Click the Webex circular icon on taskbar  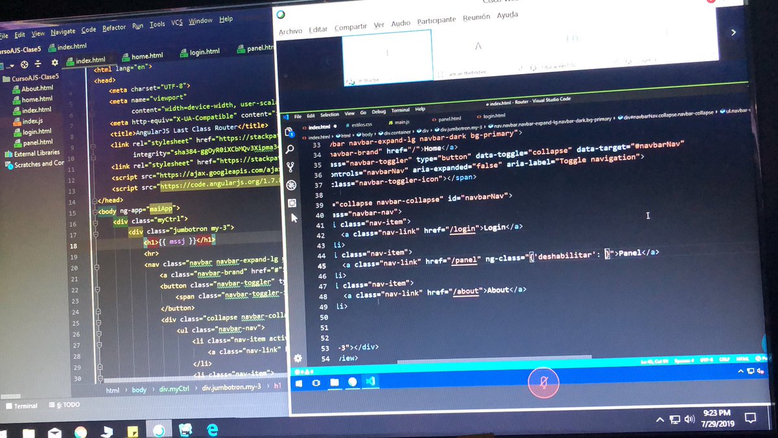[159, 430]
